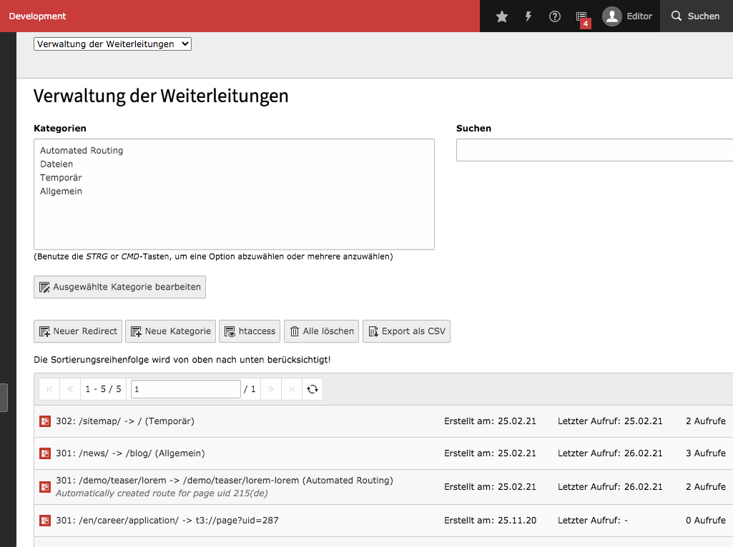The width and height of the screenshot is (733, 547).
Task: Open the bookmarks star icon
Action: click(x=501, y=16)
